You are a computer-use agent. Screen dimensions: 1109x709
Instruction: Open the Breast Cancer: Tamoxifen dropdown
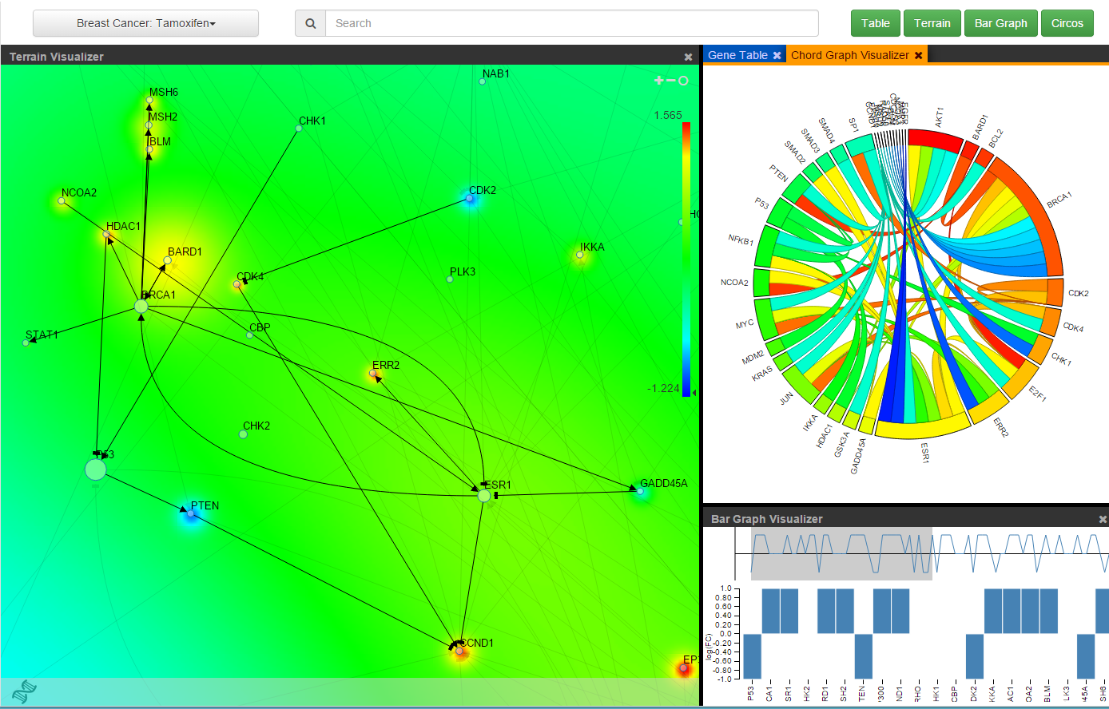(145, 23)
